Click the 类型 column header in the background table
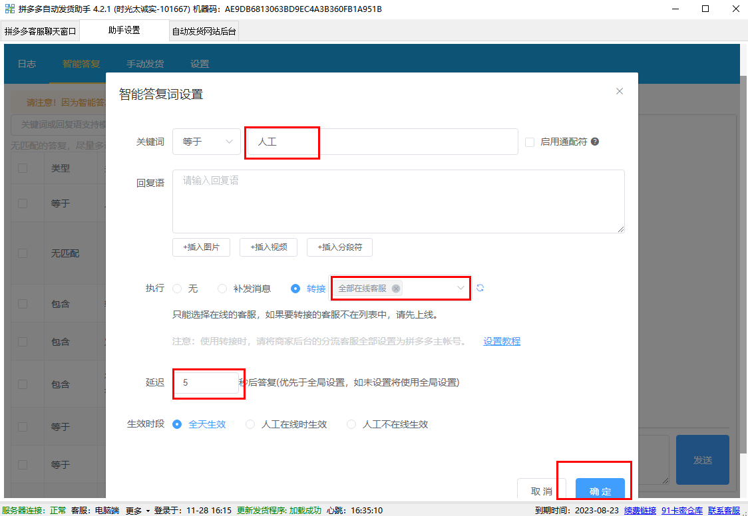 pos(61,168)
